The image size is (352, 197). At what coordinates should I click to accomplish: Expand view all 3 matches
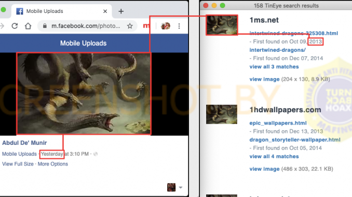click(274, 67)
